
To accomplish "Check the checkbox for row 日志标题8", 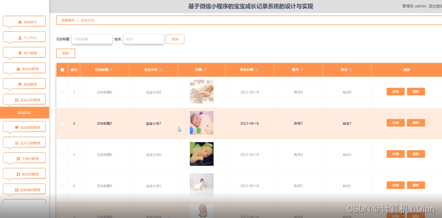I will 62,92.
